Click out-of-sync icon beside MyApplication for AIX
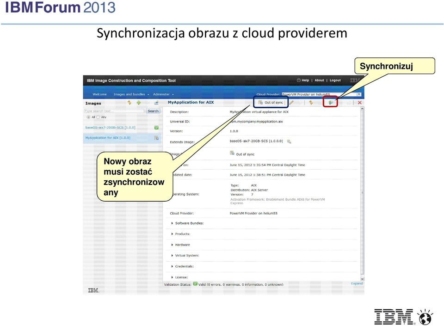The height and width of the screenshot is (326, 444). [156, 138]
